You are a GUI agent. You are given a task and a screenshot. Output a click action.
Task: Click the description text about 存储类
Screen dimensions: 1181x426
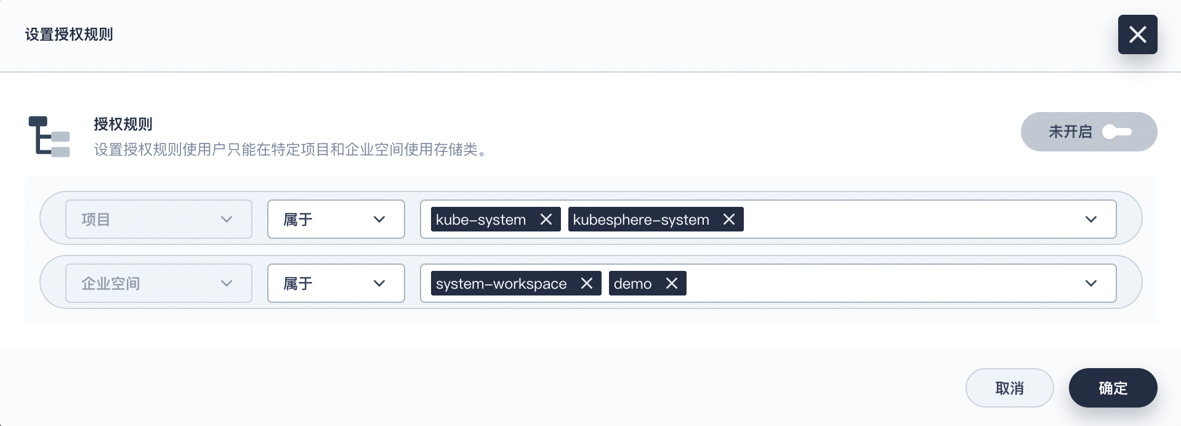(x=292, y=150)
